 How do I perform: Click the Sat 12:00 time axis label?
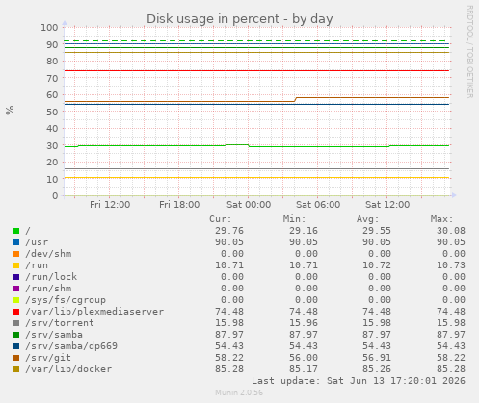[x=387, y=205]
